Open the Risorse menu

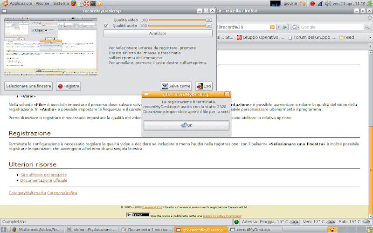[42, 3]
